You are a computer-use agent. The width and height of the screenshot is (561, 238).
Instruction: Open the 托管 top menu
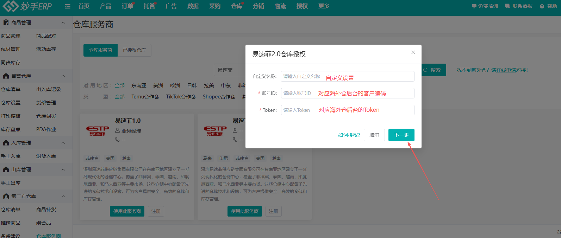[x=149, y=6]
